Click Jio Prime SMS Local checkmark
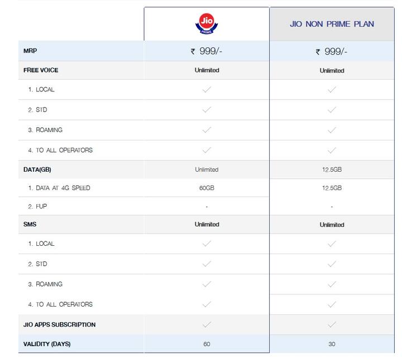 pyautogui.click(x=207, y=244)
